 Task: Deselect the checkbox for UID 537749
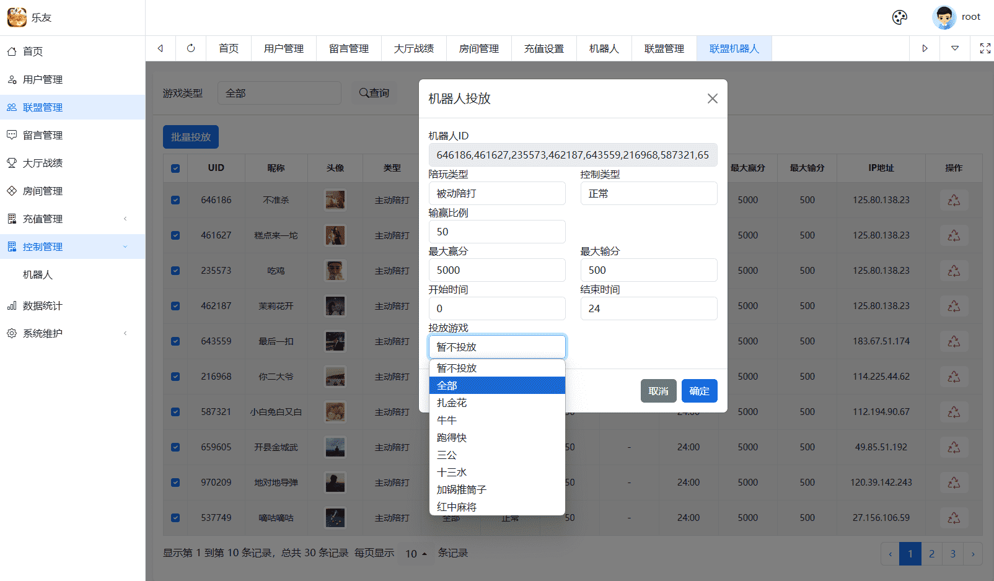(x=175, y=518)
